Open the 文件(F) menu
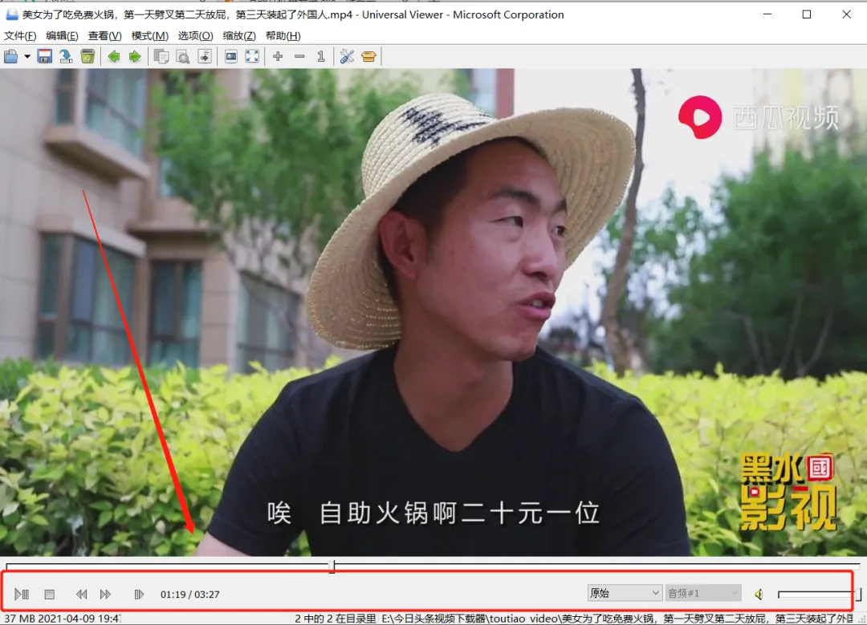Viewport: 867px width, 625px height. [x=20, y=36]
